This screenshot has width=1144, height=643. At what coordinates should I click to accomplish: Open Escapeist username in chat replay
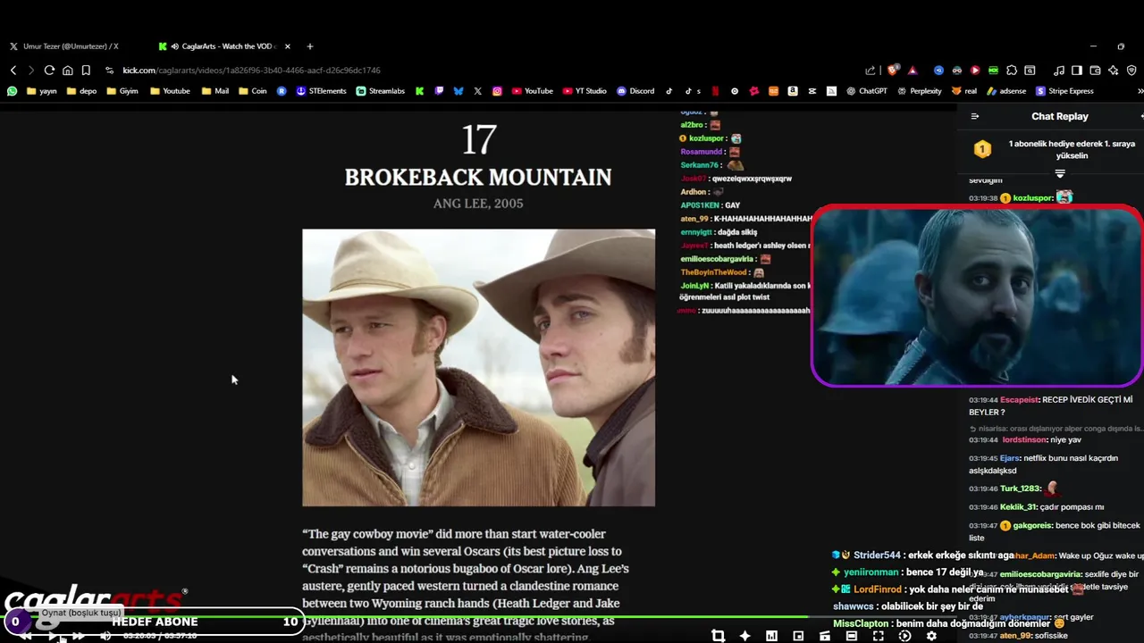[1021, 400]
